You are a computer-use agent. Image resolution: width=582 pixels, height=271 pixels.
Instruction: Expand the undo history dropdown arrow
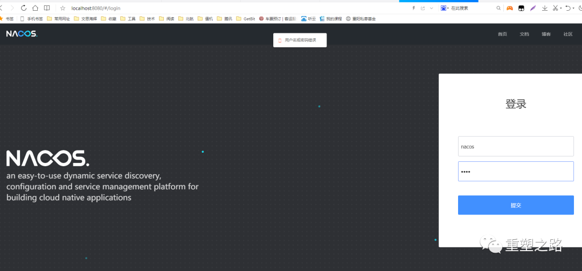coord(573,8)
